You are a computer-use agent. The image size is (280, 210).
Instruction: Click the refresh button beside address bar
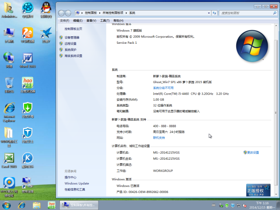coord(214,13)
